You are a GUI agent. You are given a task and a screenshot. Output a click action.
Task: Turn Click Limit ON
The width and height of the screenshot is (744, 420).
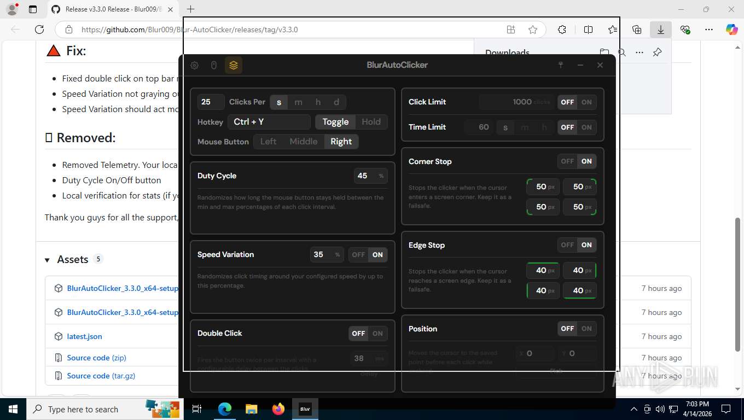(x=586, y=102)
